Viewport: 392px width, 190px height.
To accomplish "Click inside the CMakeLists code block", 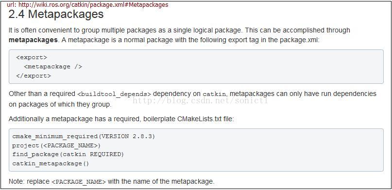I will click(x=196, y=150).
